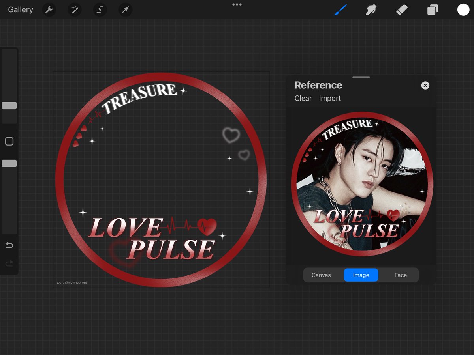Adjust the brush opacity slider handle
This screenshot has width=474, height=355.
click(x=9, y=163)
